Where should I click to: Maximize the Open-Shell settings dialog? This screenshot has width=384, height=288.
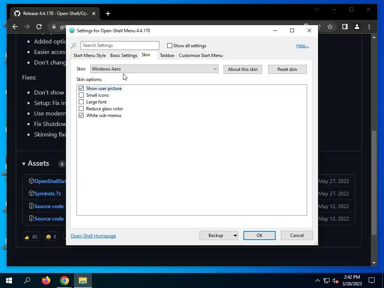tap(292, 31)
